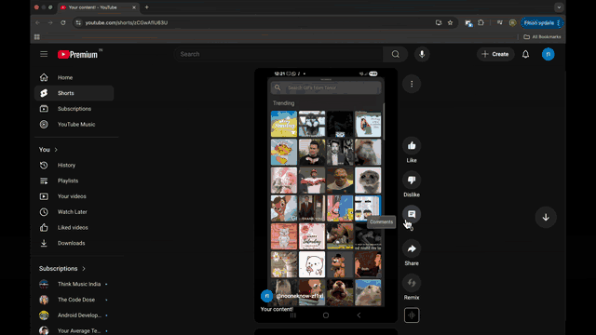Click the search magnifier button
Viewport: 596px width, 335px height.
tap(395, 54)
